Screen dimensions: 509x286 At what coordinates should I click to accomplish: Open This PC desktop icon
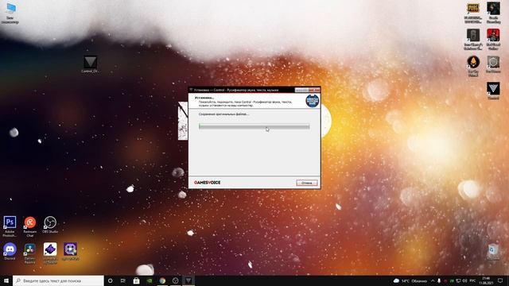(10, 13)
